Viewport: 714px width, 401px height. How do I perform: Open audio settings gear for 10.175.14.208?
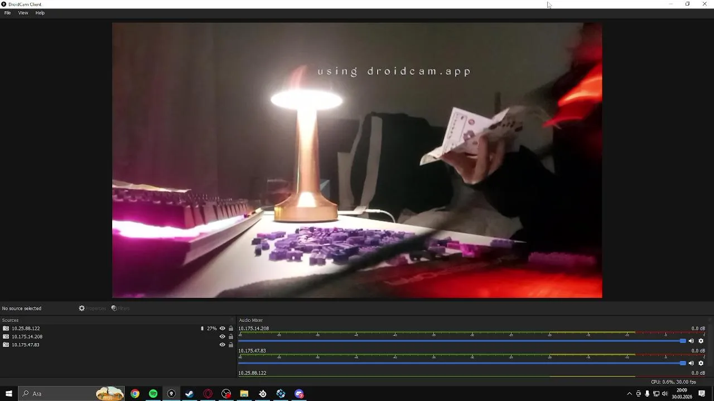(x=701, y=341)
